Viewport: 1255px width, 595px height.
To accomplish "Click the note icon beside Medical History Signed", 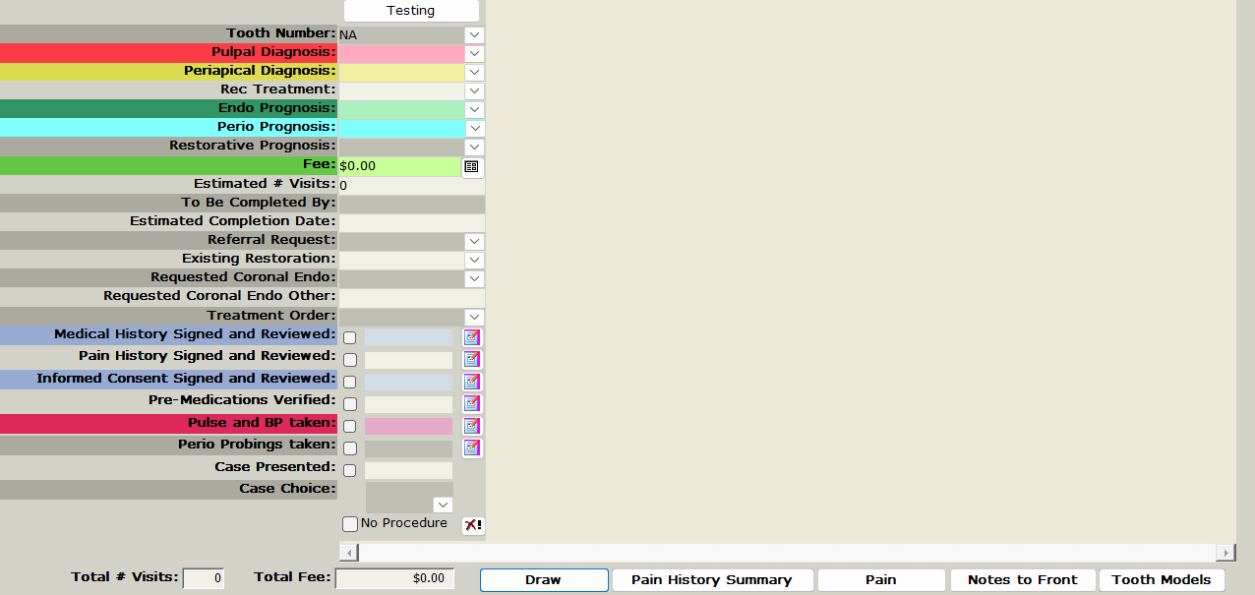I will (x=472, y=337).
